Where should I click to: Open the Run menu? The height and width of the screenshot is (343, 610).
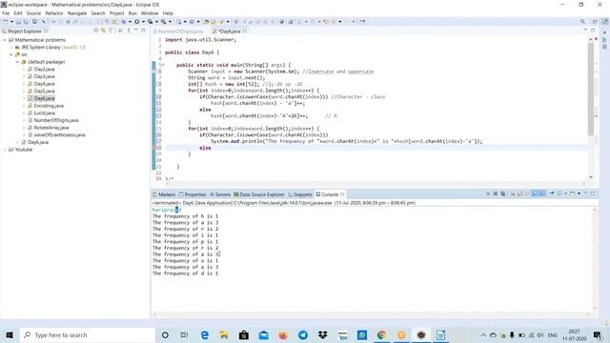132,13
